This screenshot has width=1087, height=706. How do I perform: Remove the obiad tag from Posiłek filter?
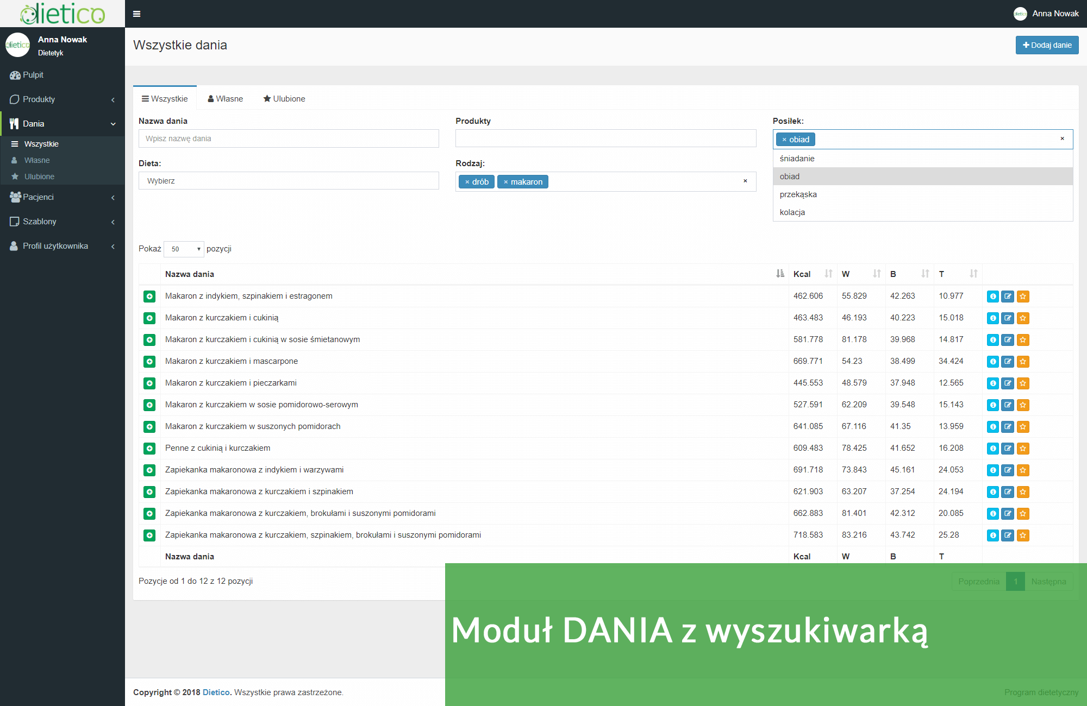[784, 139]
